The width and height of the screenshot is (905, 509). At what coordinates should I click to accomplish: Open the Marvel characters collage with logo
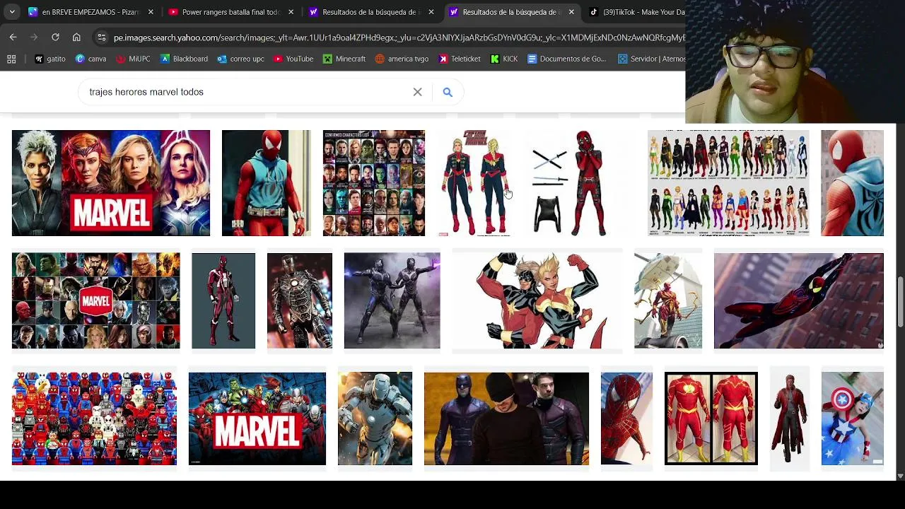[x=96, y=301]
